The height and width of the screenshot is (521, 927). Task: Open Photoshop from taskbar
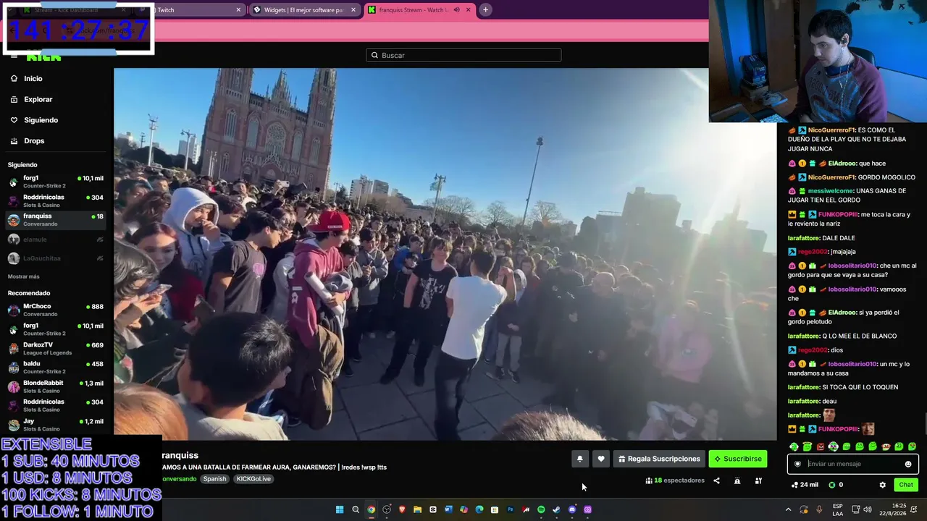(x=510, y=509)
